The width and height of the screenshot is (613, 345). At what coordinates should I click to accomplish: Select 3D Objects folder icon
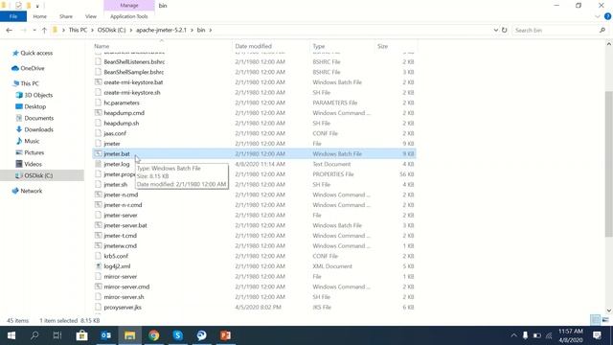[x=19, y=95]
